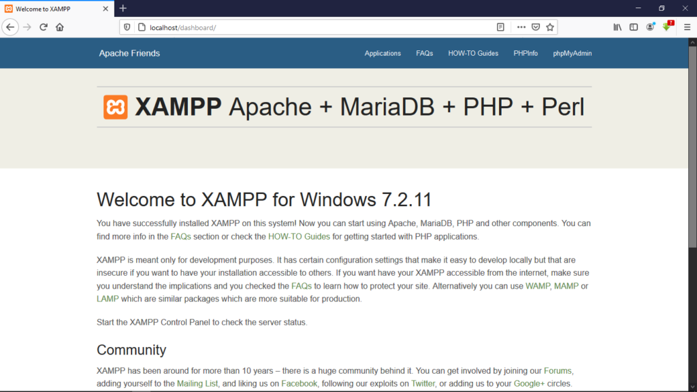Click the scrollbar up arrow
Screen dimensions: 697x392
click(x=692, y=42)
